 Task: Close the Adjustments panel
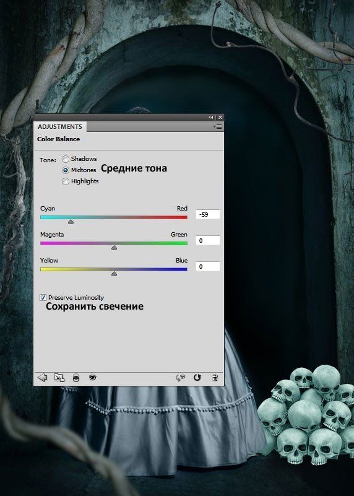tap(220, 118)
